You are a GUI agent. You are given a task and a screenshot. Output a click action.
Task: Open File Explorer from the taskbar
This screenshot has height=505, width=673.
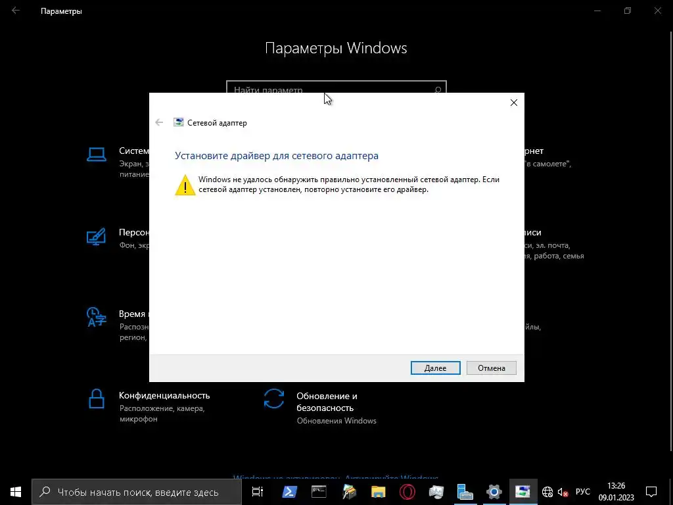click(378, 492)
